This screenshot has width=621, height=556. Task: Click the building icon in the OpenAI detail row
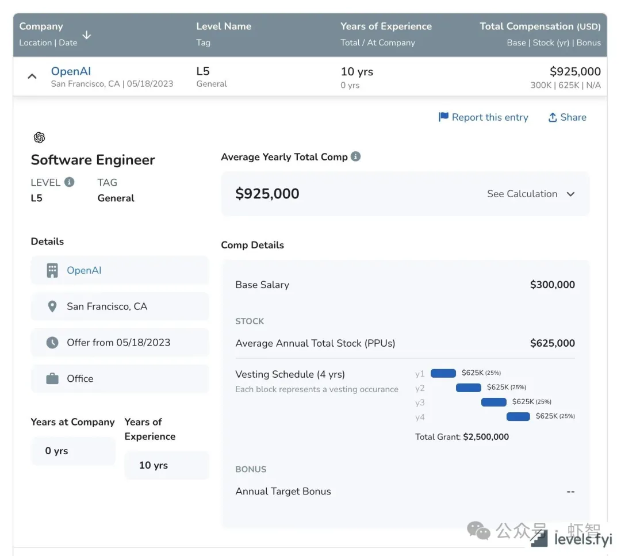(x=52, y=270)
